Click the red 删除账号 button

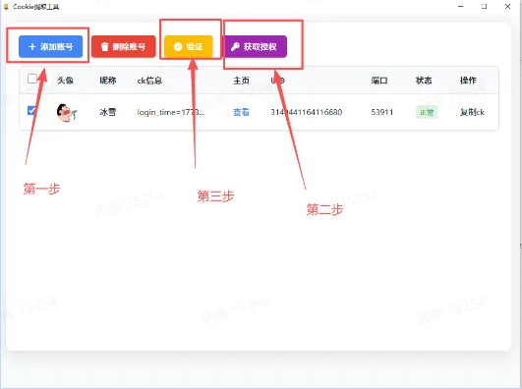coord(124,46)
